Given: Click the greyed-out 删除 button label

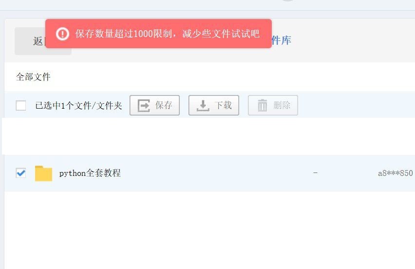Looking at the screenshot, I should tap(282, 105).
